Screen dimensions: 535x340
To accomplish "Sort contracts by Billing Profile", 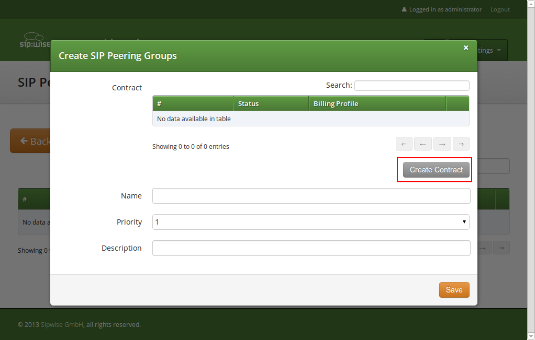I will tap(336, 103).
